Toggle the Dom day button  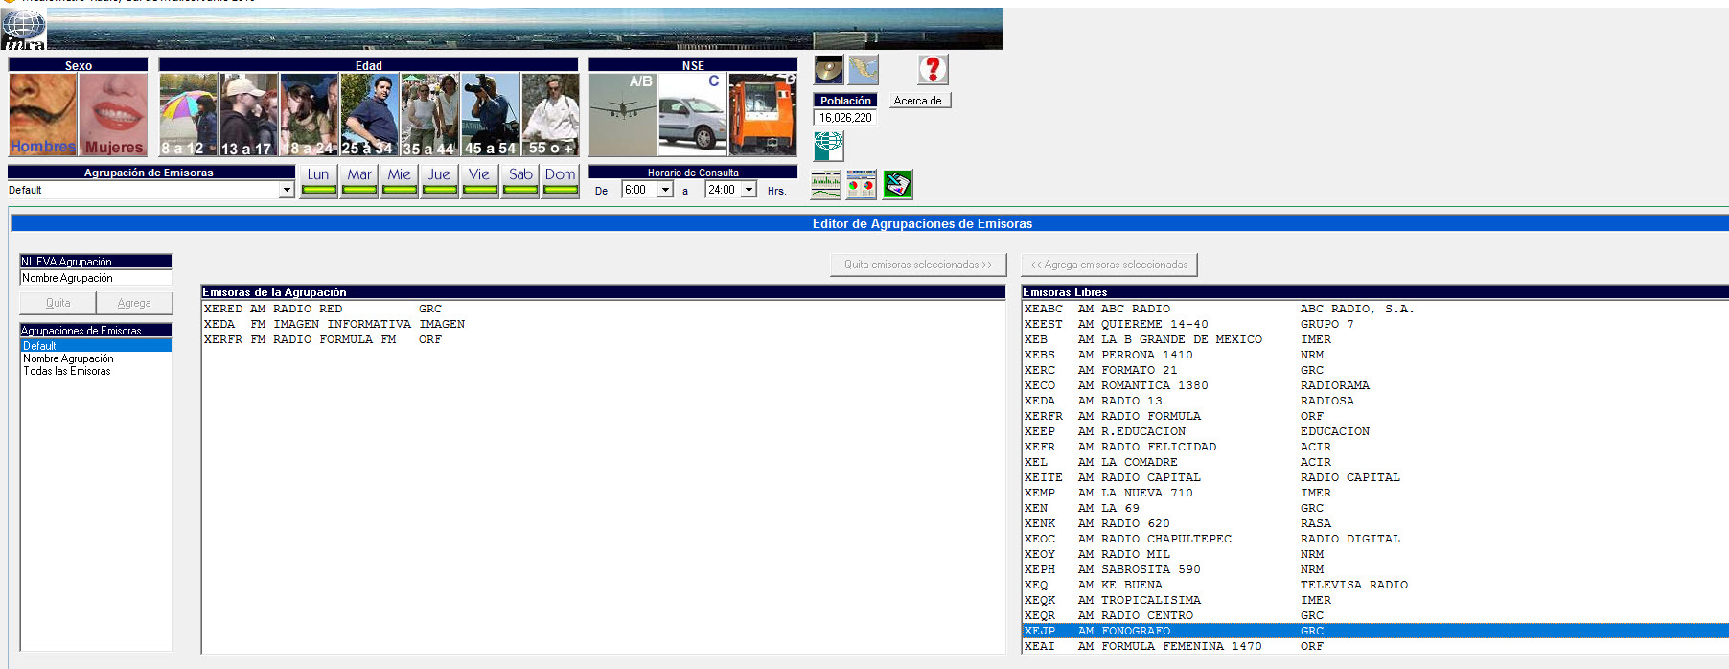(561, 181)
